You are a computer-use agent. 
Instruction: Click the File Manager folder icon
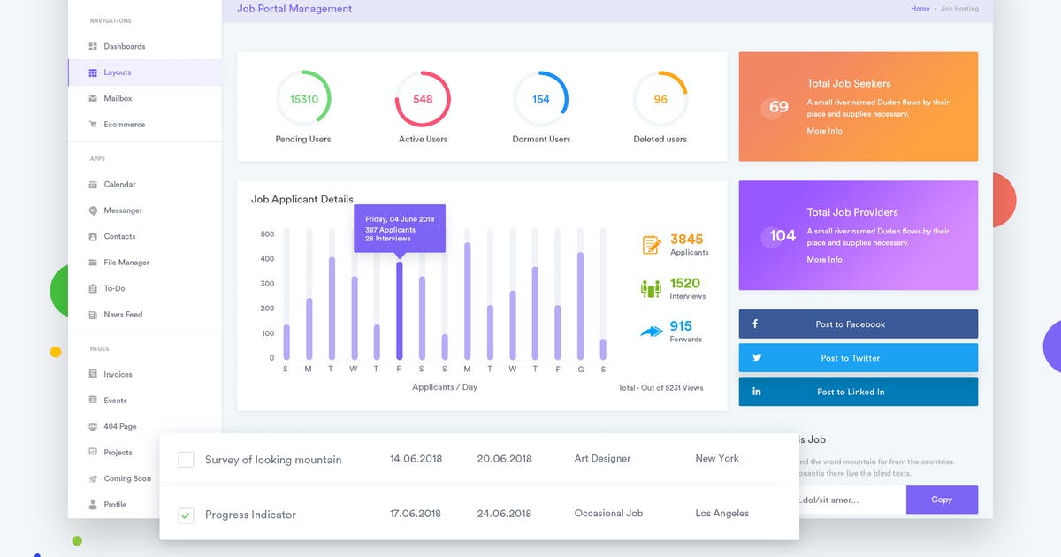click(x=93, y=263)
